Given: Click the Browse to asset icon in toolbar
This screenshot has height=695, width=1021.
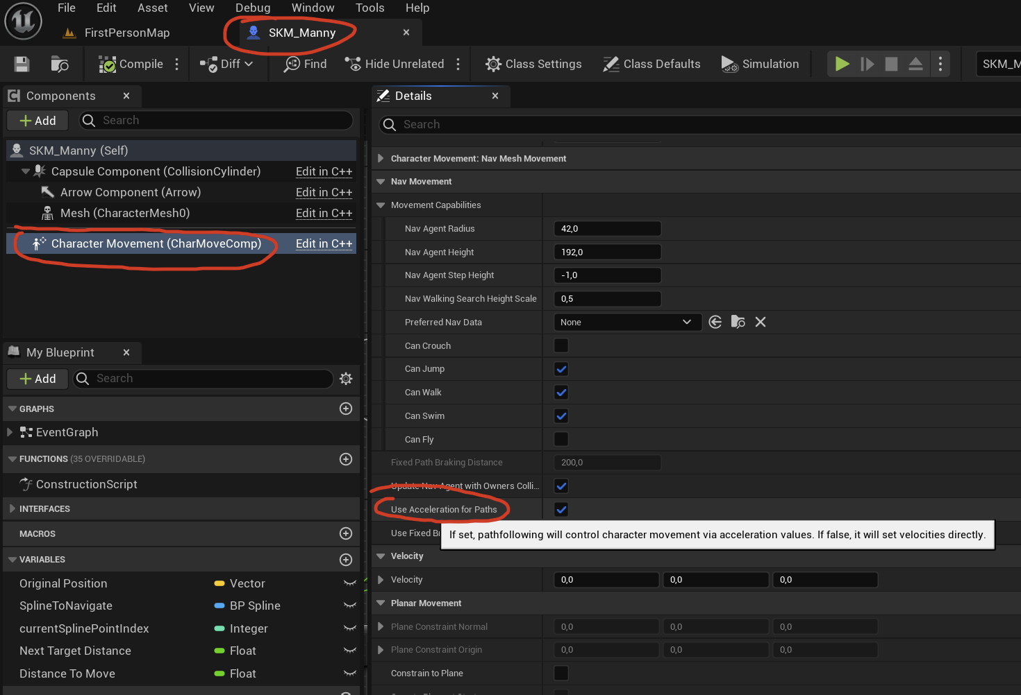Looking at the screenshot, I should tap(60, 65).
